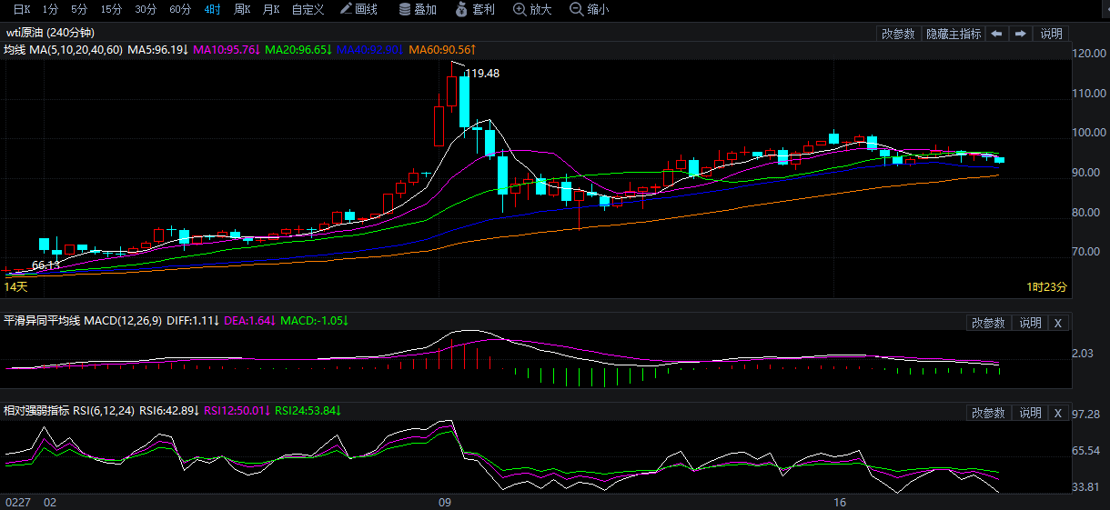Image resolution: width=1110 pixels, height=510 pixels.
Task: Select the 周K weekly chart period
Action: pyautogui.click(x=242, y=9)
